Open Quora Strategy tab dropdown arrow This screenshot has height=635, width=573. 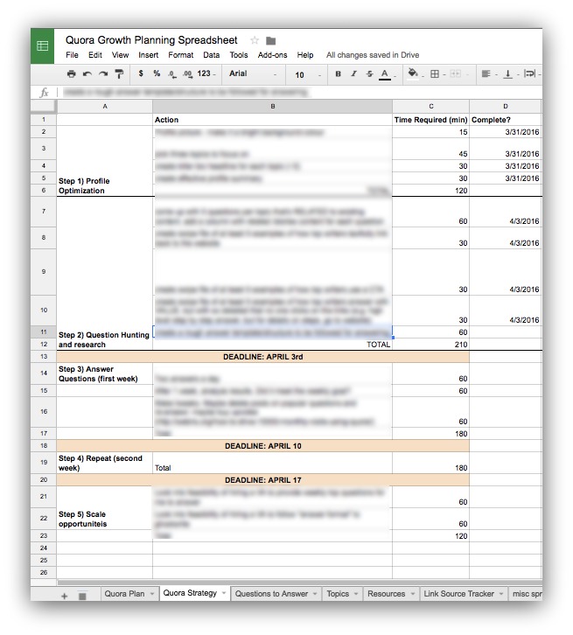click(x=224, y=593)
